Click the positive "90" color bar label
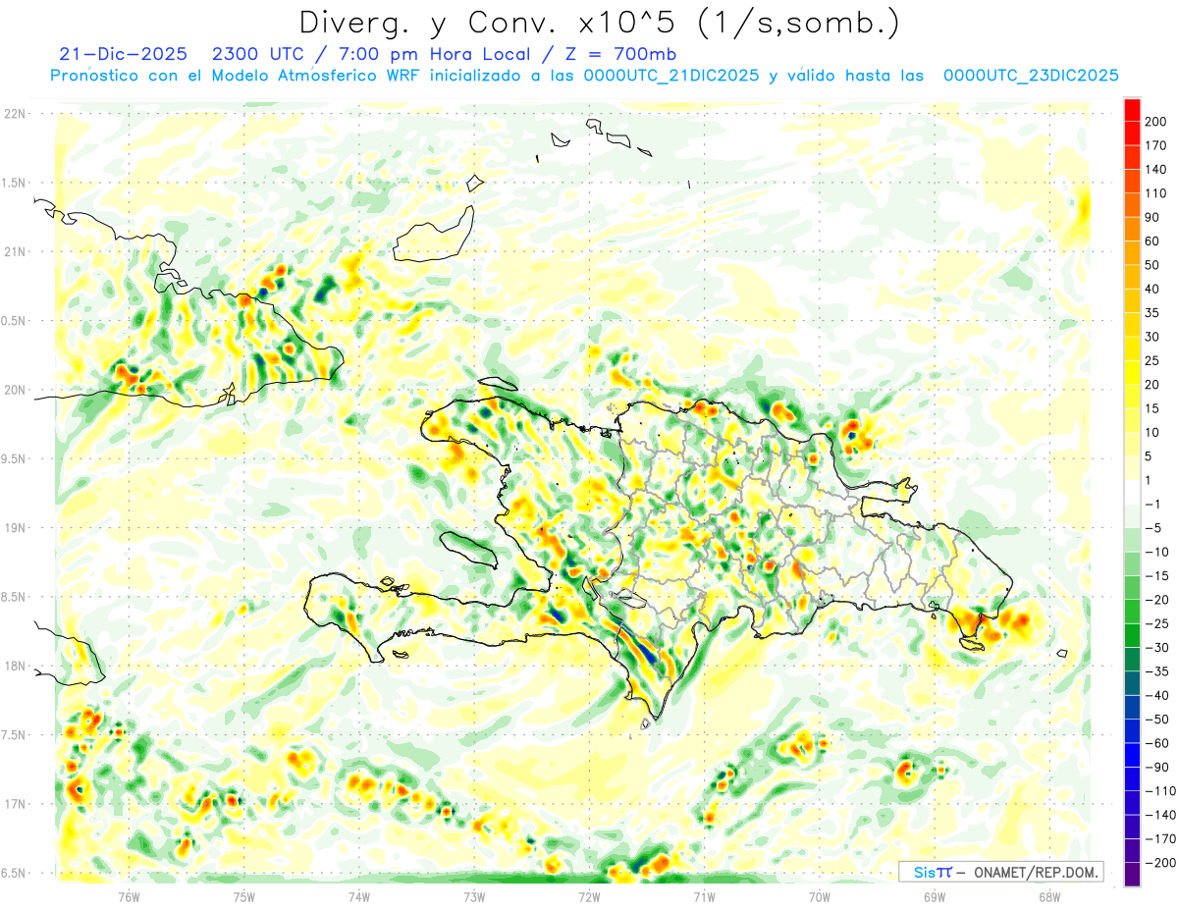1178x910 pixels. (1152, 217)
